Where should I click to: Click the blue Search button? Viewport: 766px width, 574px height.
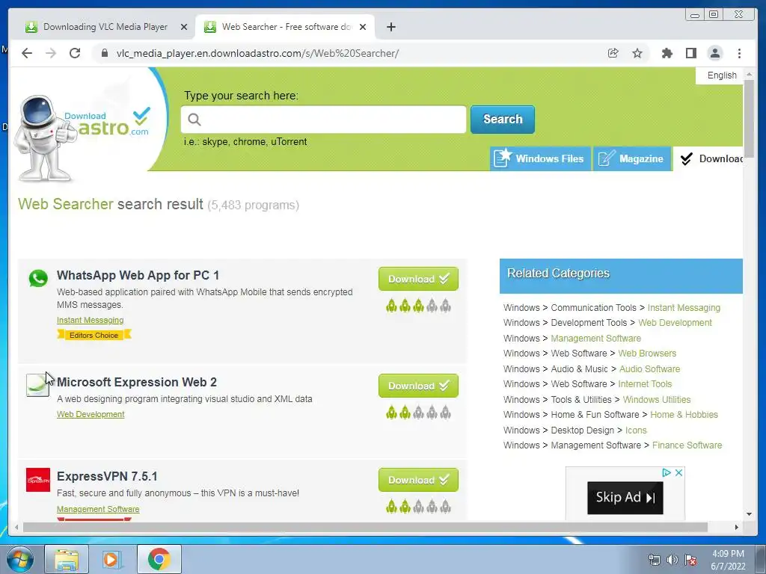point(502,119)
